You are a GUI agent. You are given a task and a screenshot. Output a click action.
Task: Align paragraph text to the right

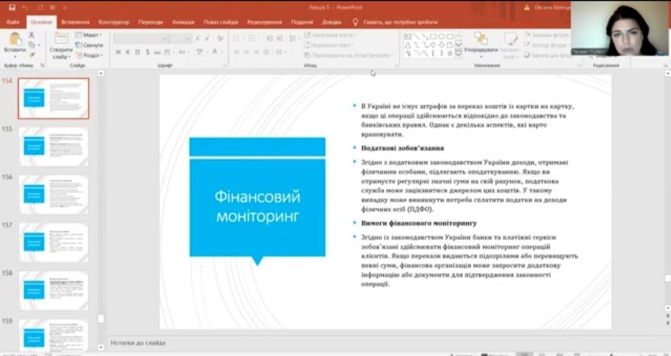(x=256, y=52)
